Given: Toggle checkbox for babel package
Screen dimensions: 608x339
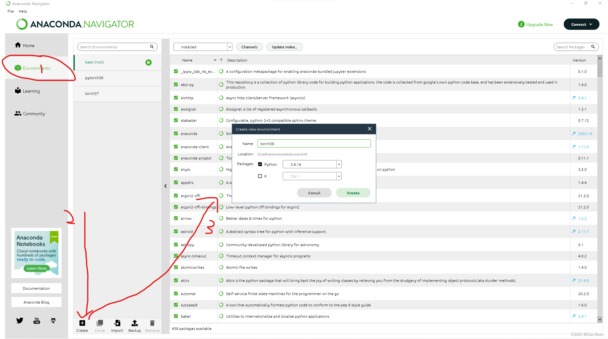Looking at the screenshot, I should (x=176, y=316).
